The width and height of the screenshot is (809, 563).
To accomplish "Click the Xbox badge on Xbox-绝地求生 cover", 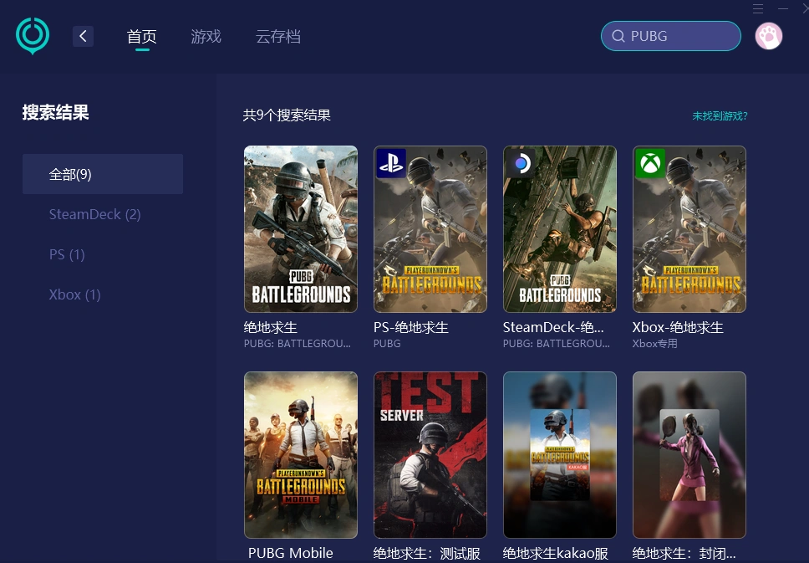I will [650, 163].
